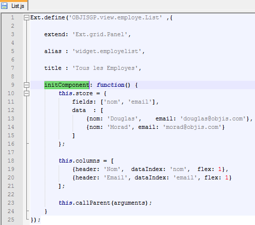
Task: Click line number 13 in the margin
Action: [x=11, y=118]
